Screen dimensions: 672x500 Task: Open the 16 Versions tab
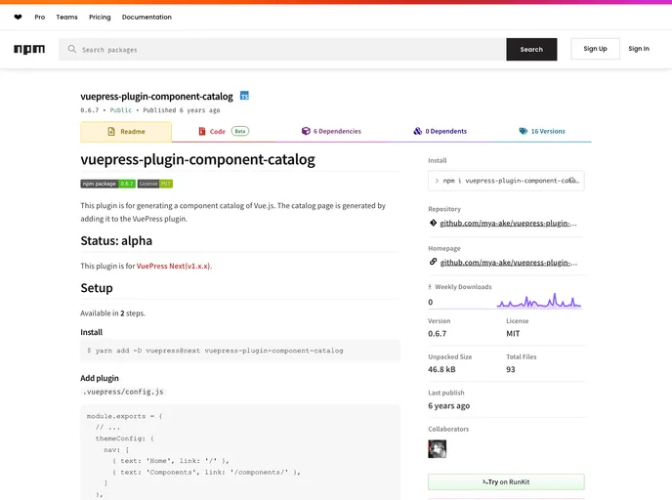coord(542,131)
